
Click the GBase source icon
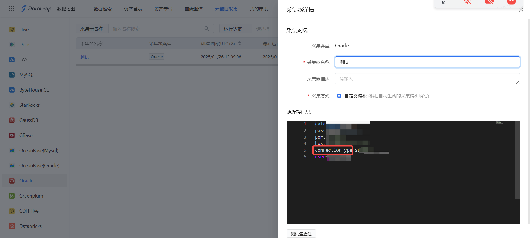click(x=12, y=135)
